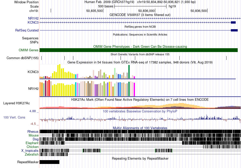Click the black RepeatMasker element block

click(49, 162)
